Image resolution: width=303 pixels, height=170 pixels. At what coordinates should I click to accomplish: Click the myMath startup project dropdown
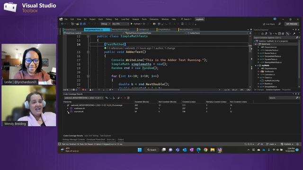tap(138, 24)
